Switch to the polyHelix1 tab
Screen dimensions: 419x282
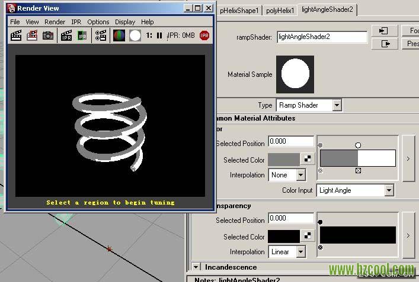[280, 11]
